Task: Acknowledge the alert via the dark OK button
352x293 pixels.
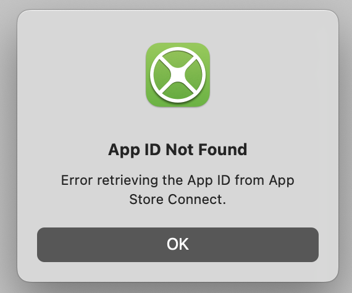Action: coord(178,244)
